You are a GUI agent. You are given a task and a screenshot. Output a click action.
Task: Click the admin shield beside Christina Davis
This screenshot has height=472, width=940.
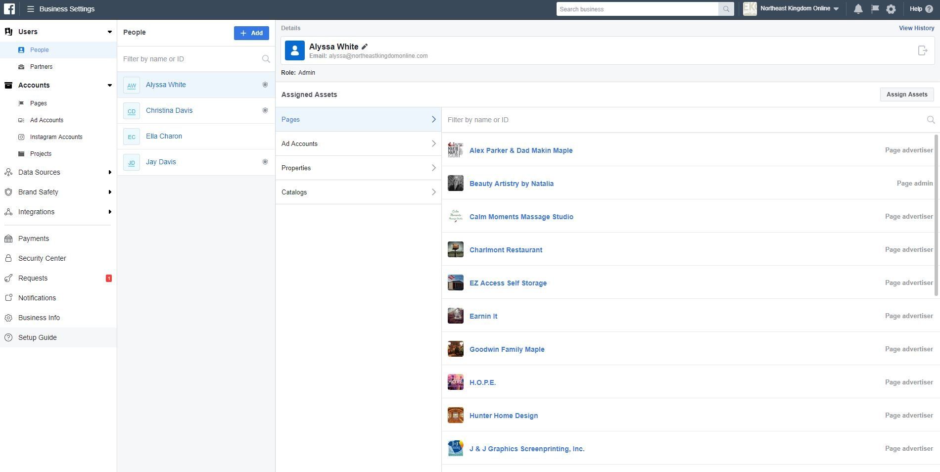265,110
